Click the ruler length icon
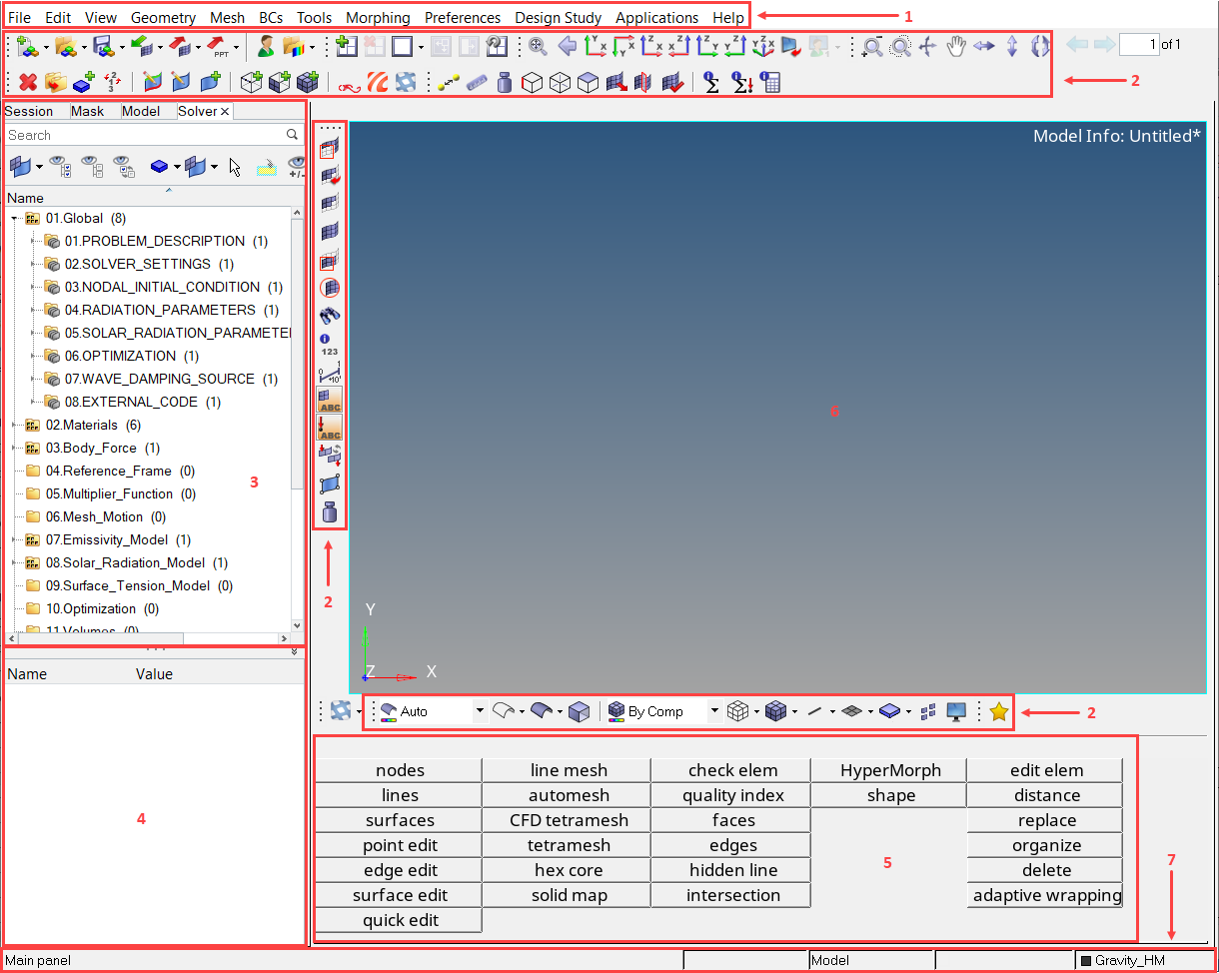 click(477, 83)
